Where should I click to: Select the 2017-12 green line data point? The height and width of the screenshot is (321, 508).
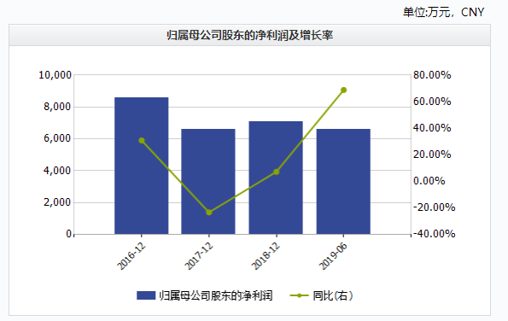click(x=209, y=213)
